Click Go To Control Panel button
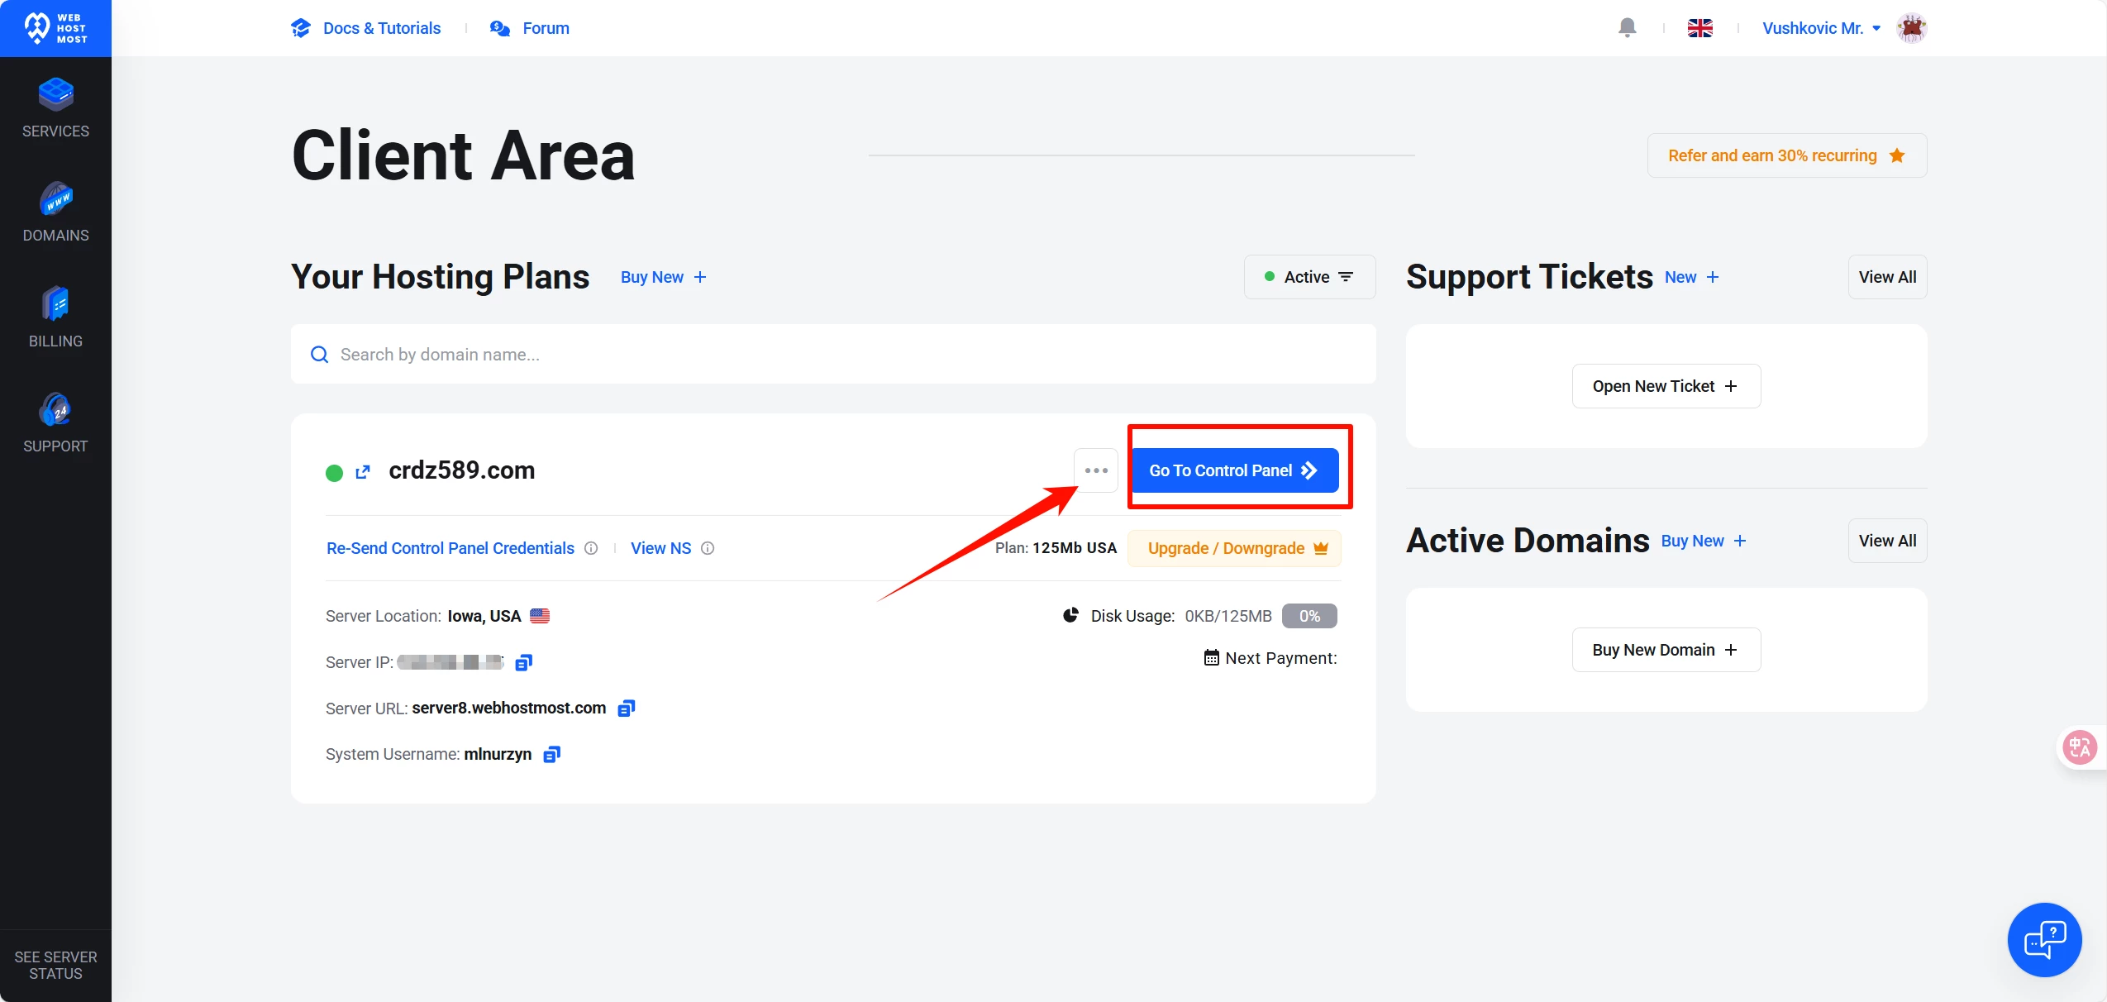Image resolution: width=2107 pixels, height=1002 pixels. pos(1234,470)
